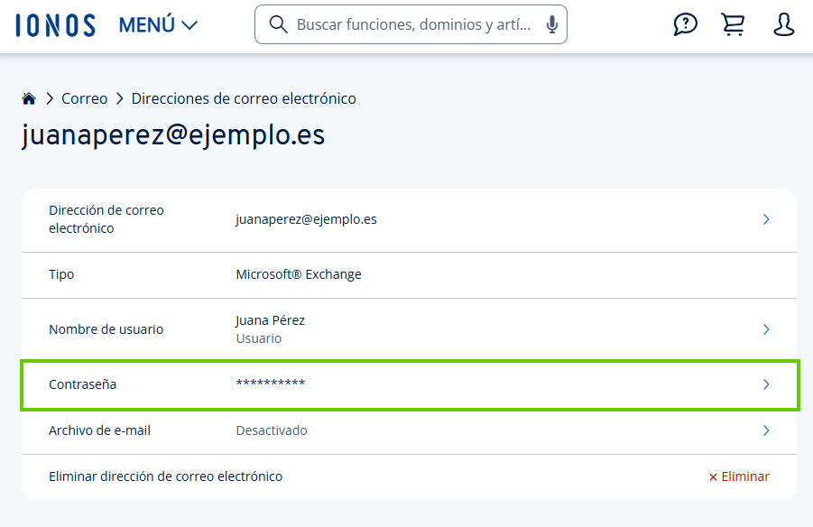
Task: Open the MENÚ dropdown
Action: (158, 25)
